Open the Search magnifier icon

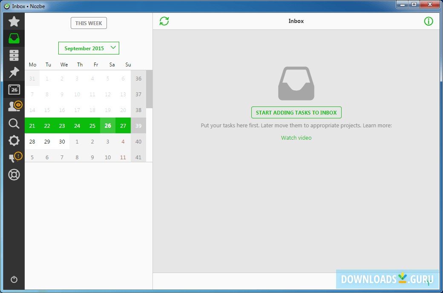[14, 124]
